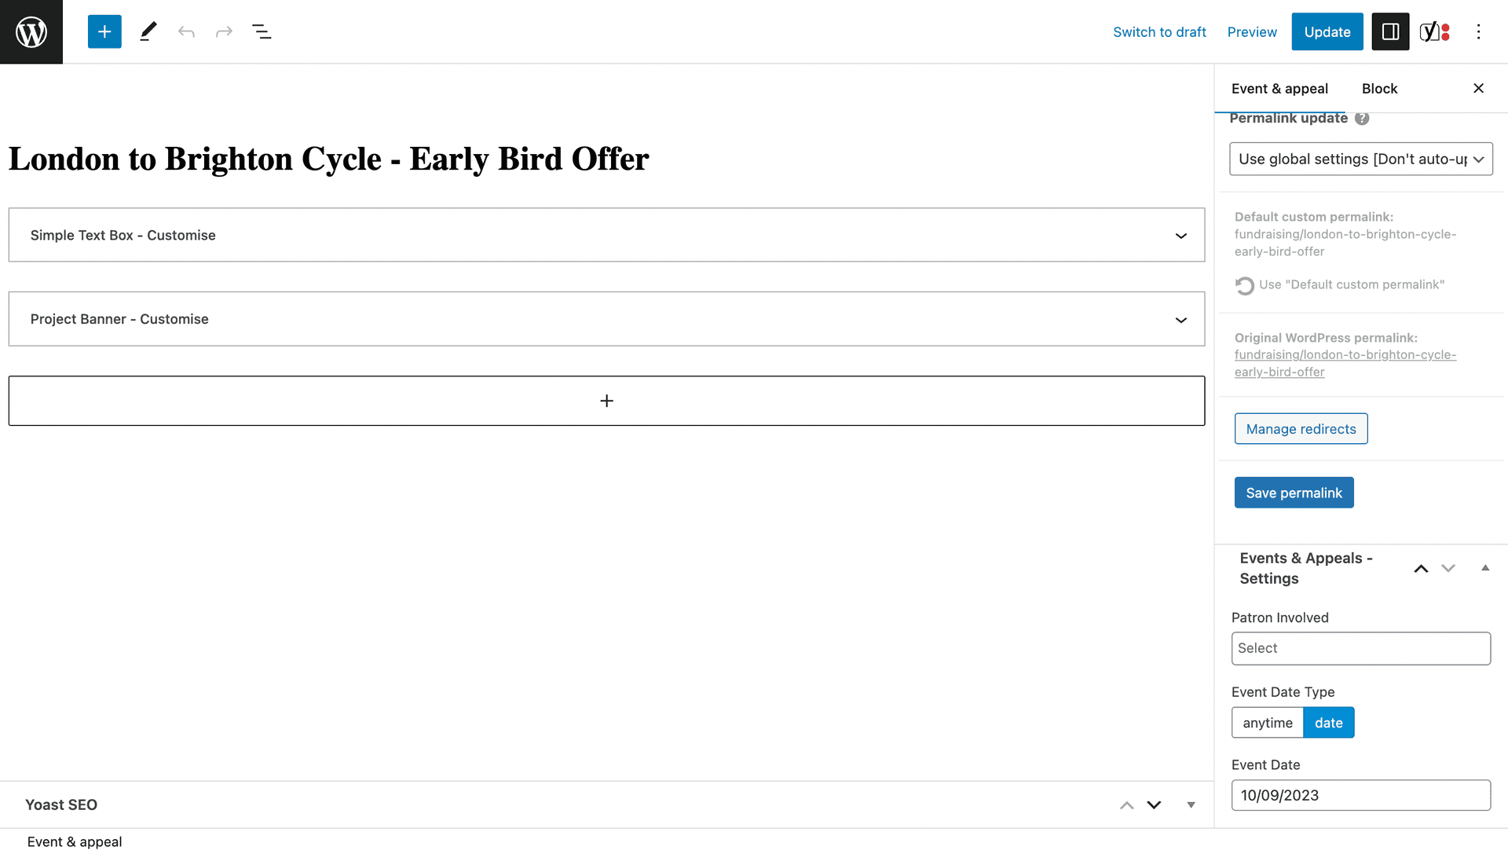Screen dimensions: 1508x854
Task: Click the Undo arrow icon
Action: coord(186,31)
